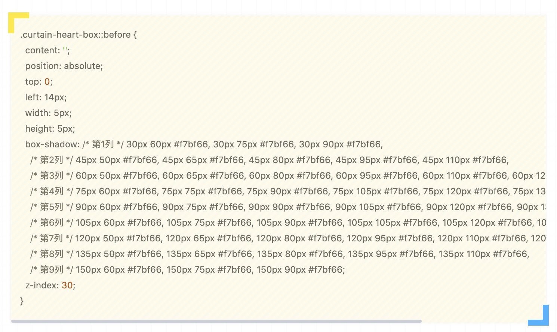Click the 第3列 comment

(52, 176)
